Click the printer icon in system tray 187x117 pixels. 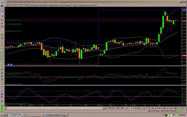(166, 115)
